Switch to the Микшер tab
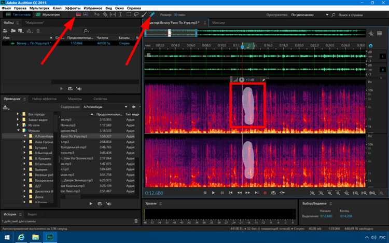This screenshot has width=389, height=243. (x=218, y=23)
